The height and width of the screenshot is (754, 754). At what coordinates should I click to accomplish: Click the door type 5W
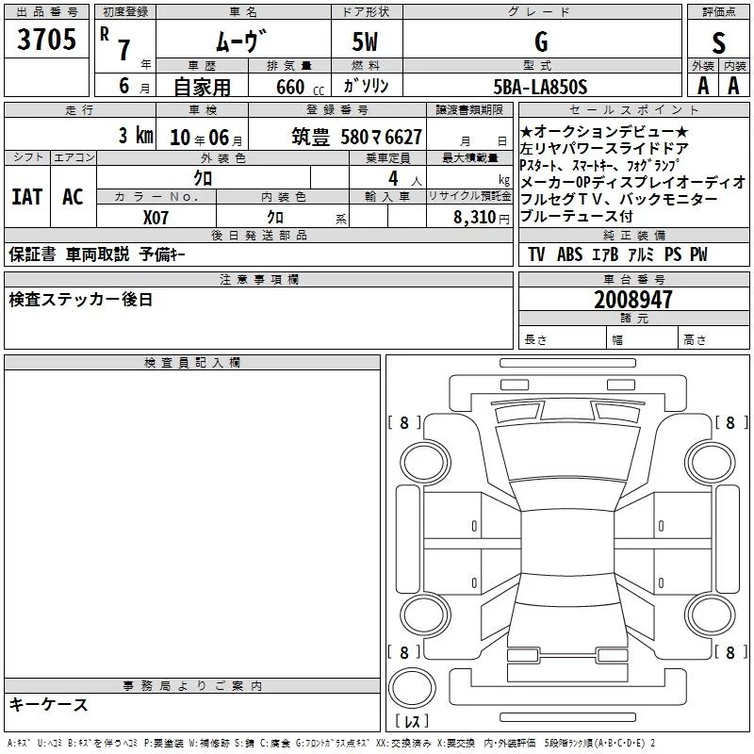[366, 41]
